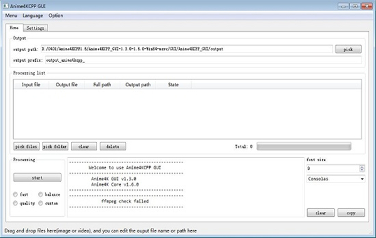The image size is (376, 238).
Task: Click the pick button for output path
Action: coord(348,49)
